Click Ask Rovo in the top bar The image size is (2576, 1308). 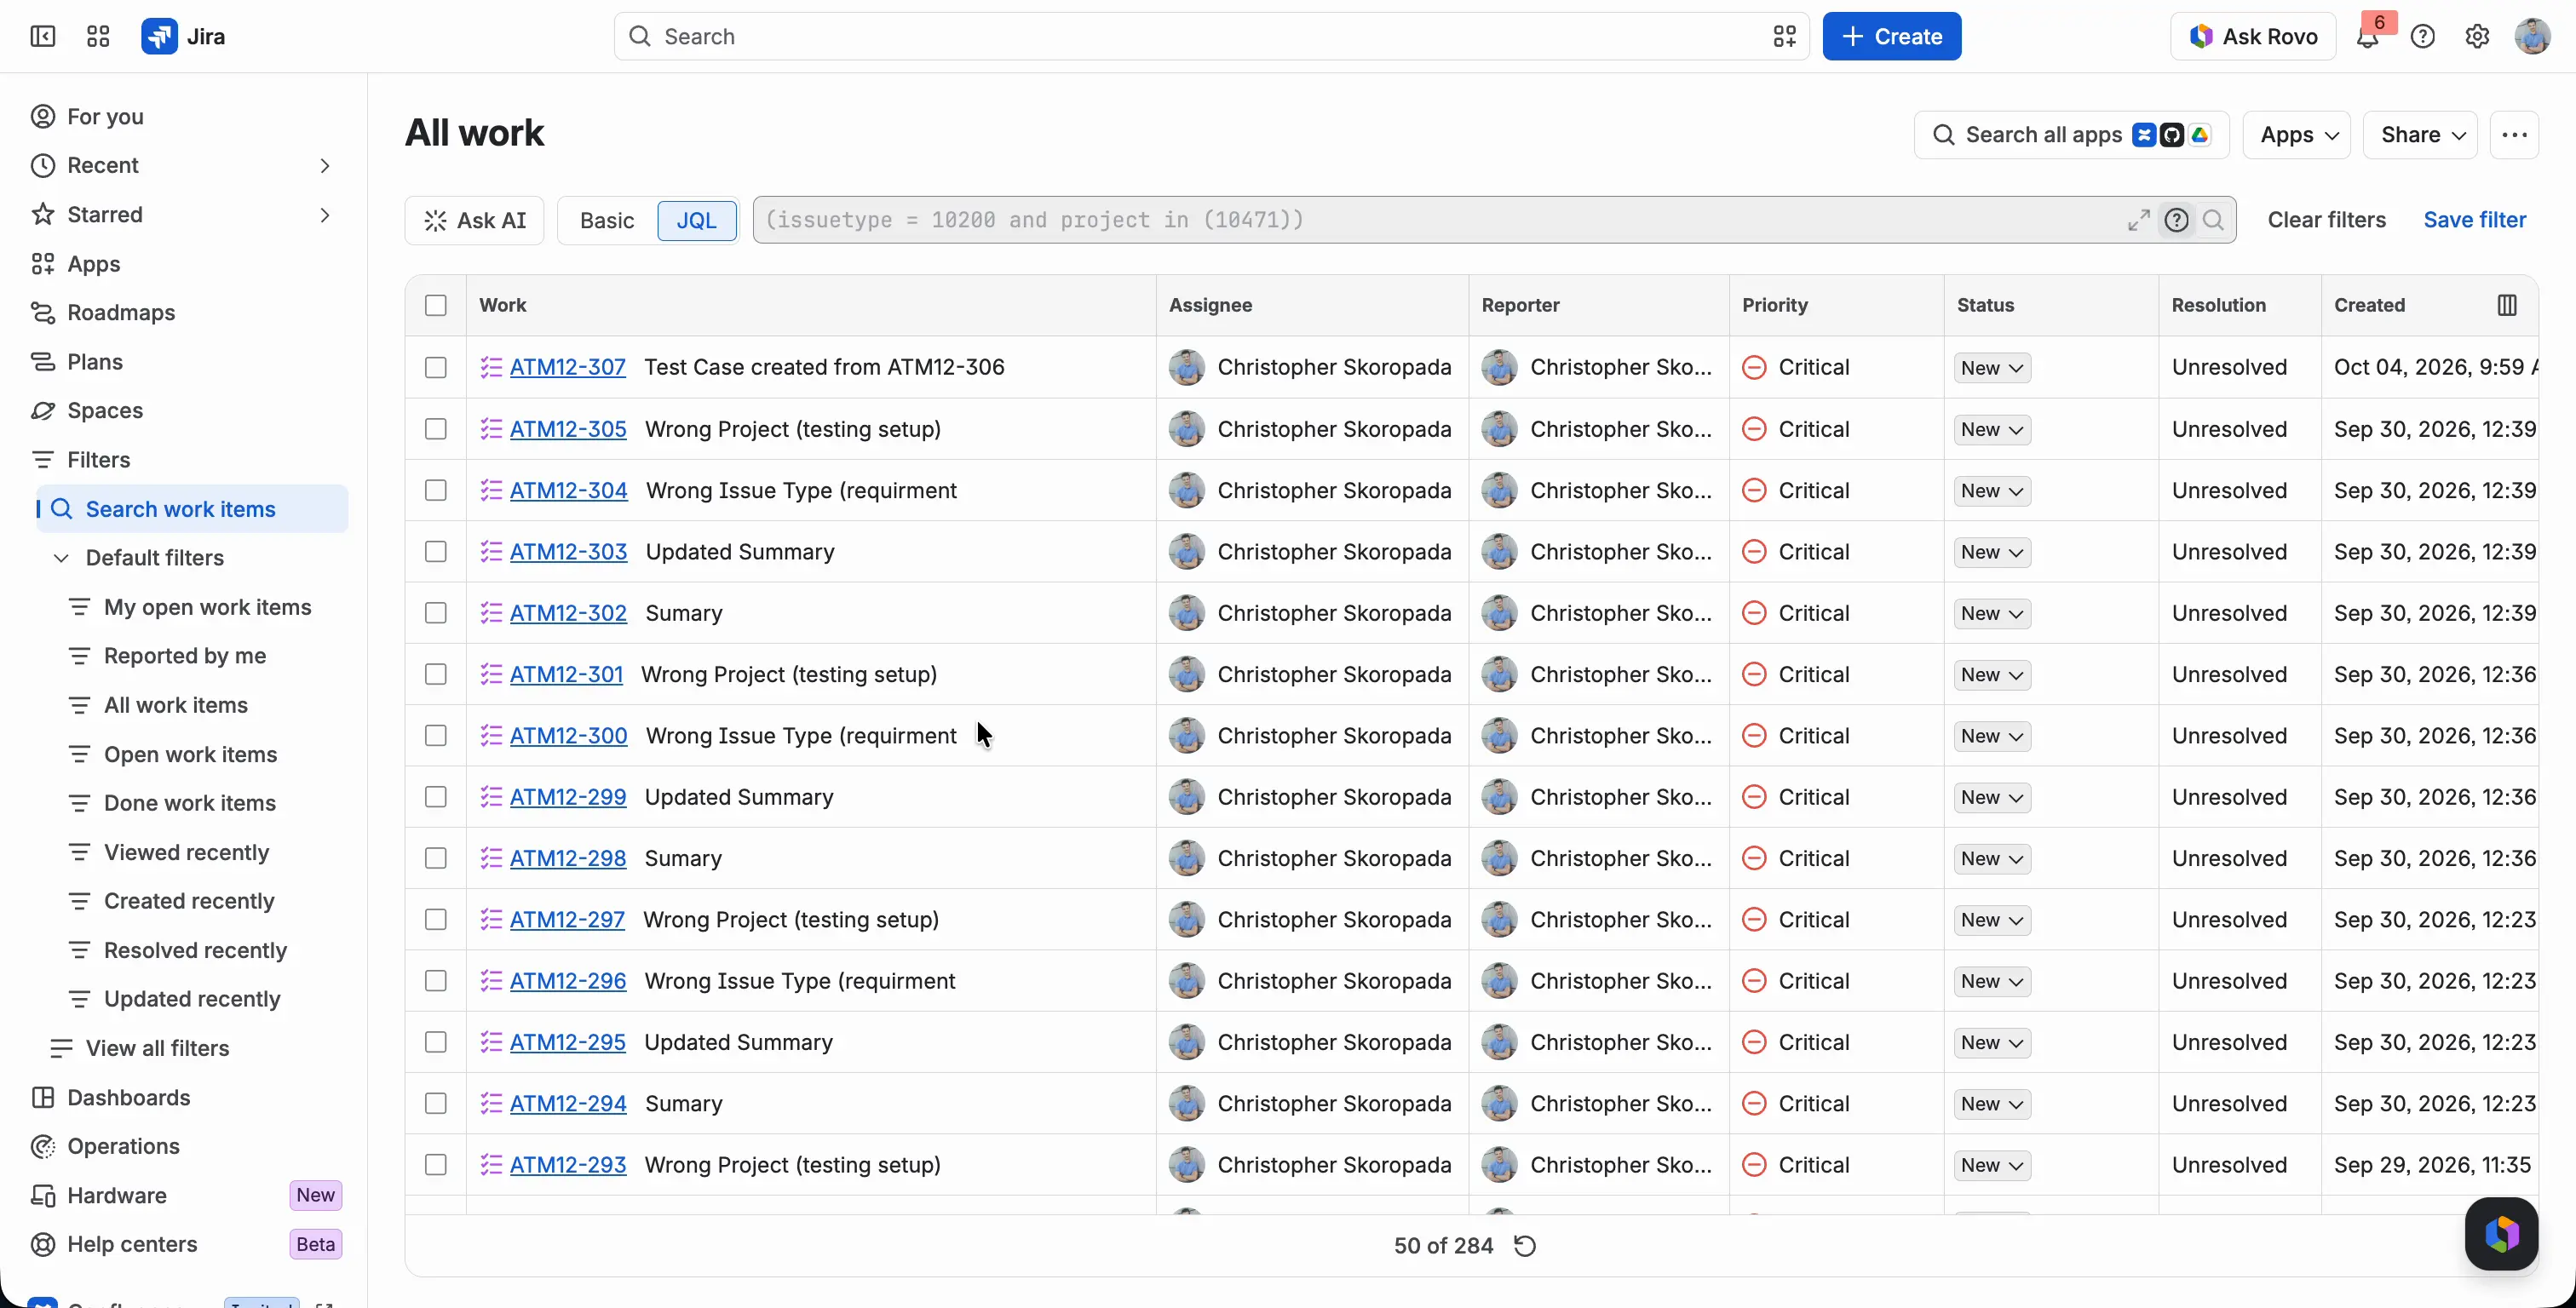pos(2253,37)
